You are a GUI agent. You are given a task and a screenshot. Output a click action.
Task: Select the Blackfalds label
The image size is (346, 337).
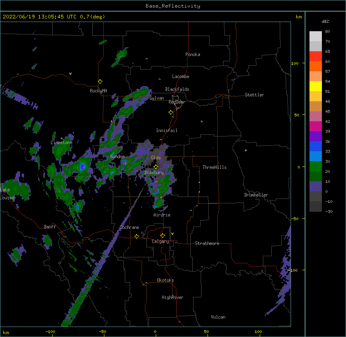177,89
